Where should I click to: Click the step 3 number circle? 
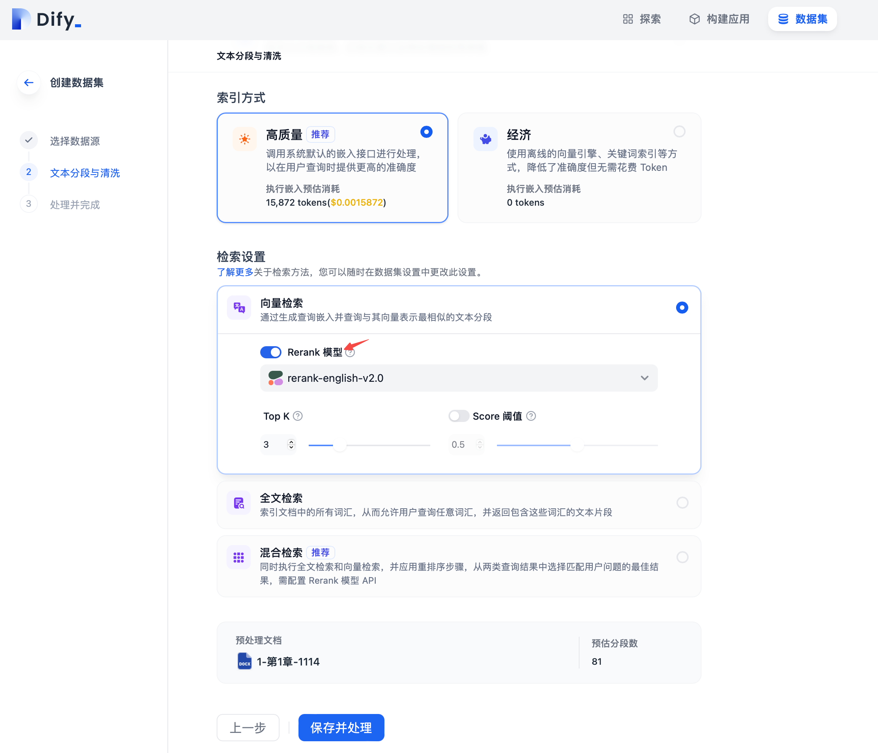[29, 204]
